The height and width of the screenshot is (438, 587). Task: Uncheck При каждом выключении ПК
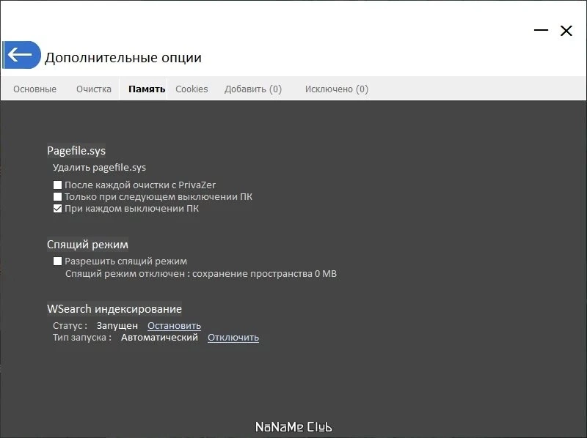point(57,209)
